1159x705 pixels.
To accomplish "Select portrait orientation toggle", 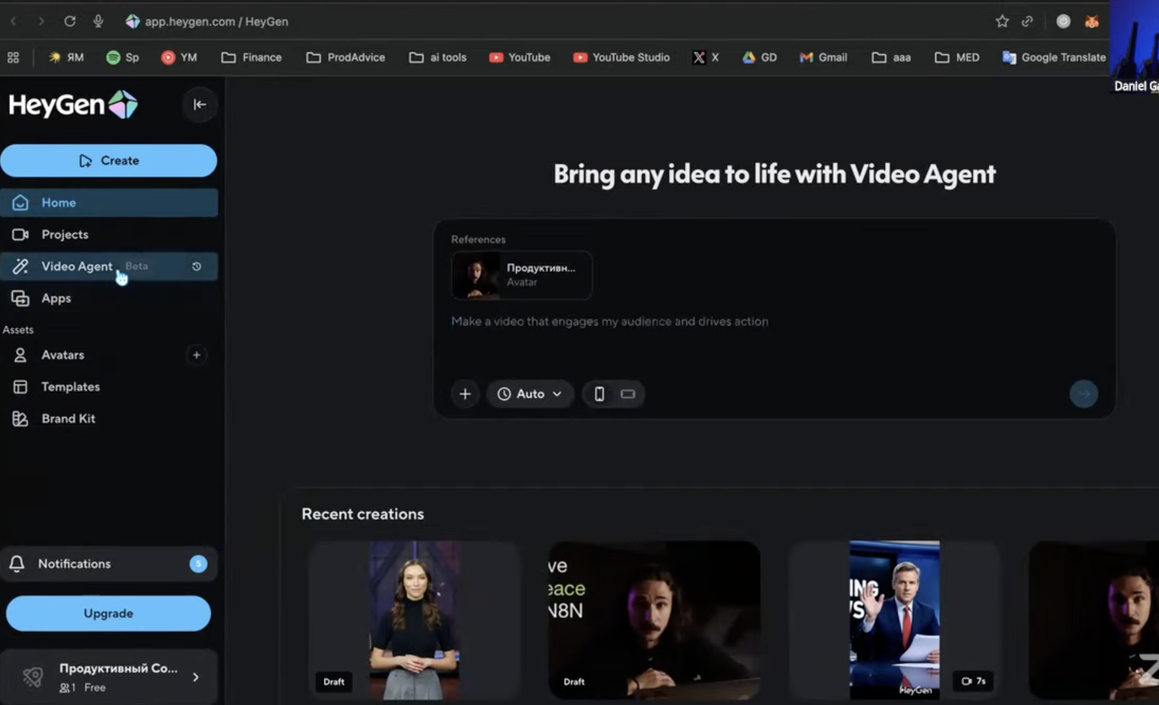I will (599, 394).
